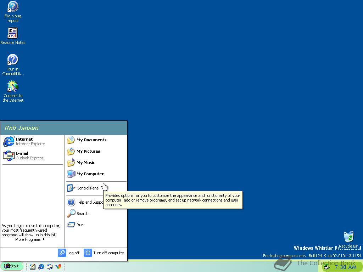Click the system tray hardware icon
The width and height of the screenshot is (363, 272).
tap(327, 267)
